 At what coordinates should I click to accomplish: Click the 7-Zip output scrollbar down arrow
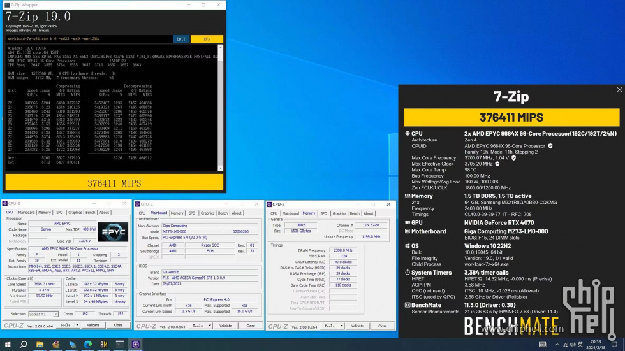coord(221,168)
